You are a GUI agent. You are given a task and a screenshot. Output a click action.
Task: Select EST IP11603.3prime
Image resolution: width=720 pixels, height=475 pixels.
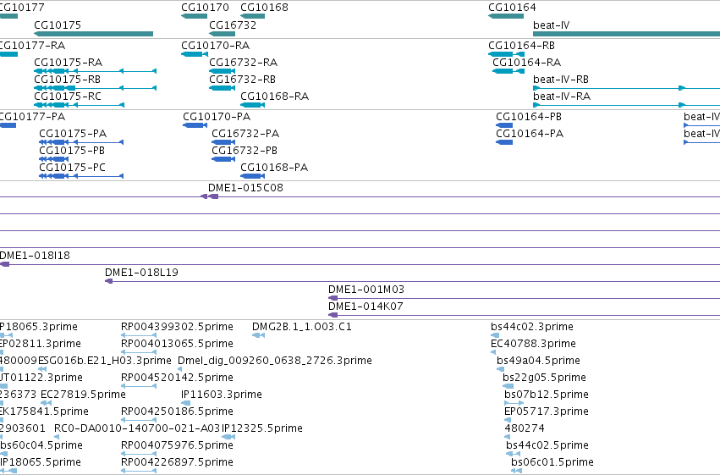coord(186,403)
